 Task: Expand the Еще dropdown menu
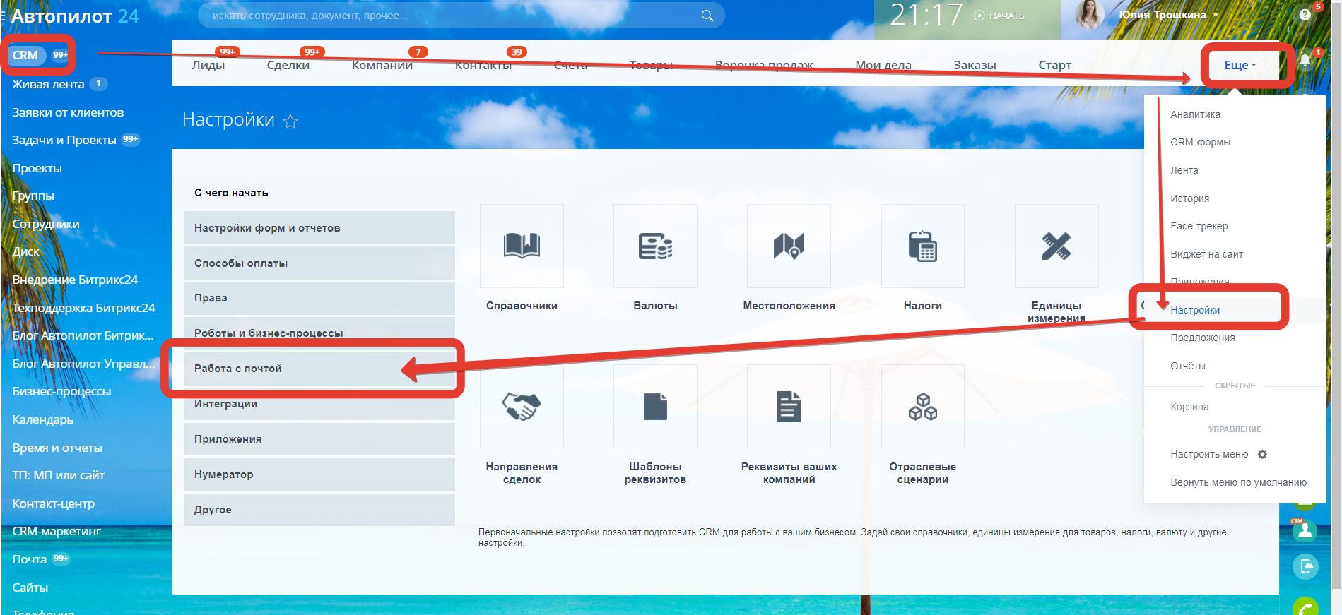tap(1240, 65)
